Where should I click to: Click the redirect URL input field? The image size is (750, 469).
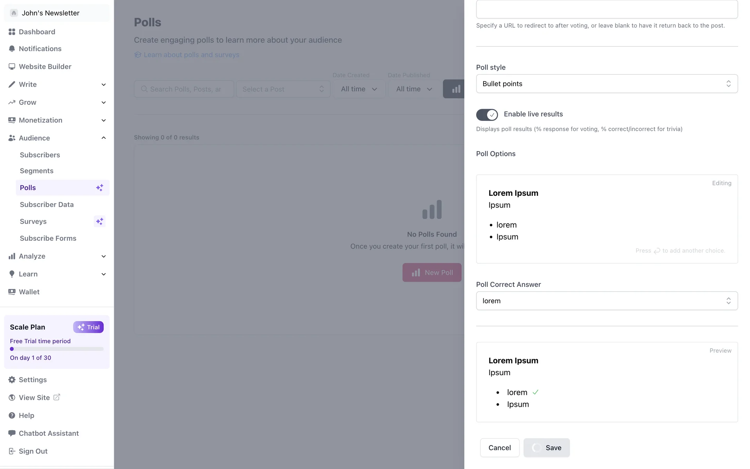click(607, 9)
